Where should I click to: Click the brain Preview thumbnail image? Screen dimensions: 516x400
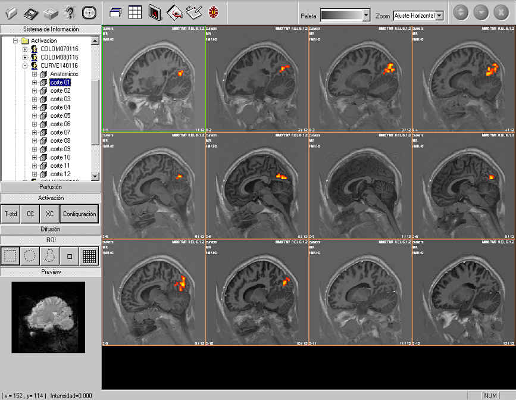pos(48,317)
